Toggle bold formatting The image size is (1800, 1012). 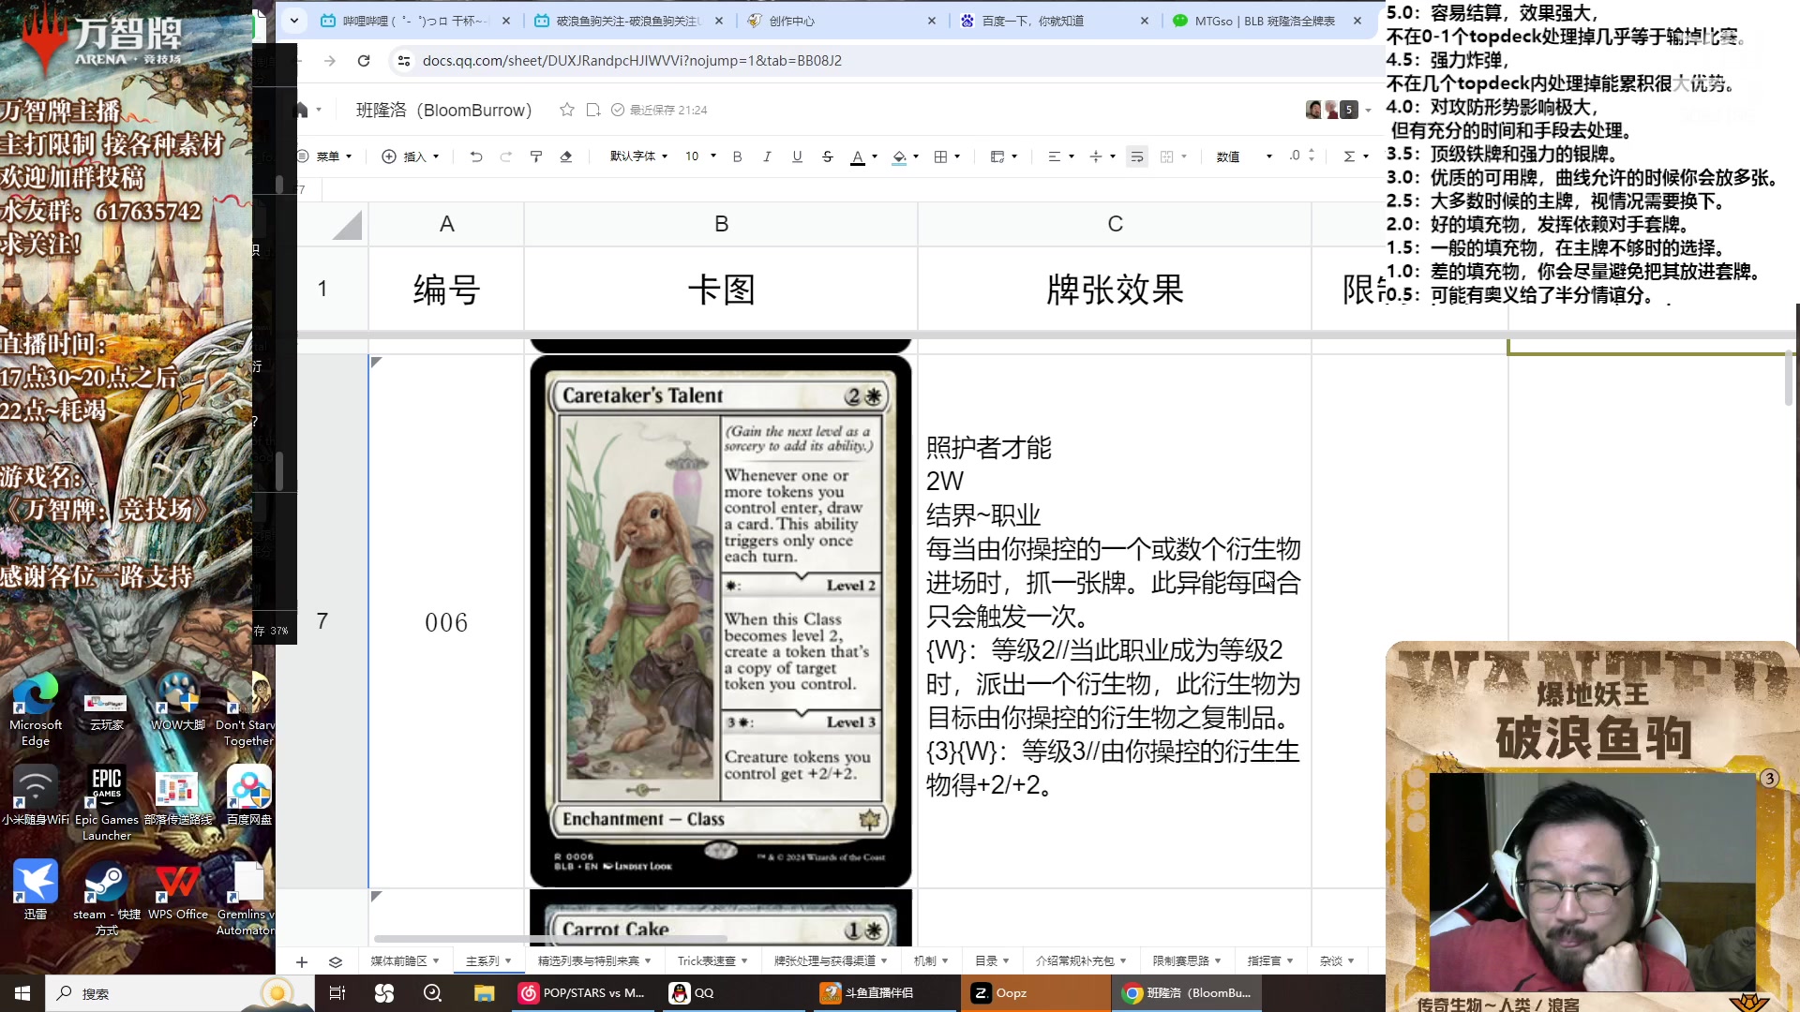click(737, 156)
